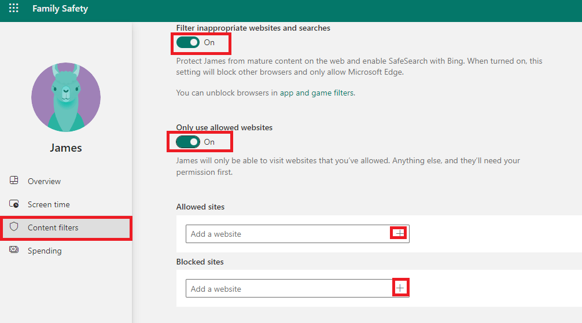Click the James name under the avatar
The height and width of the screenshot is (323, 582).
pos(66,148)
